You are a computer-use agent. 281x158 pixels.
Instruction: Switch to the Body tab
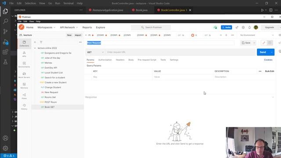pyautogui.click(x=131, y=60)
